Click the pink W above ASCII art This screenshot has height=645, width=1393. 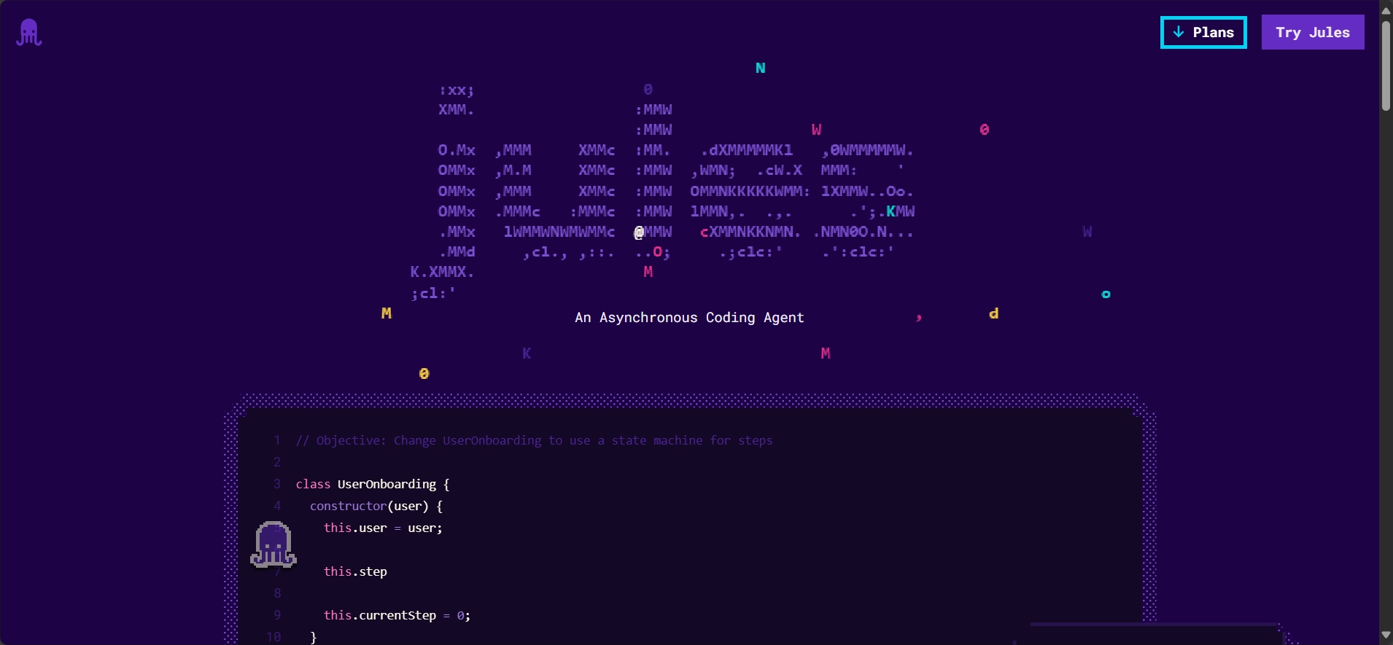coord(816,130)
